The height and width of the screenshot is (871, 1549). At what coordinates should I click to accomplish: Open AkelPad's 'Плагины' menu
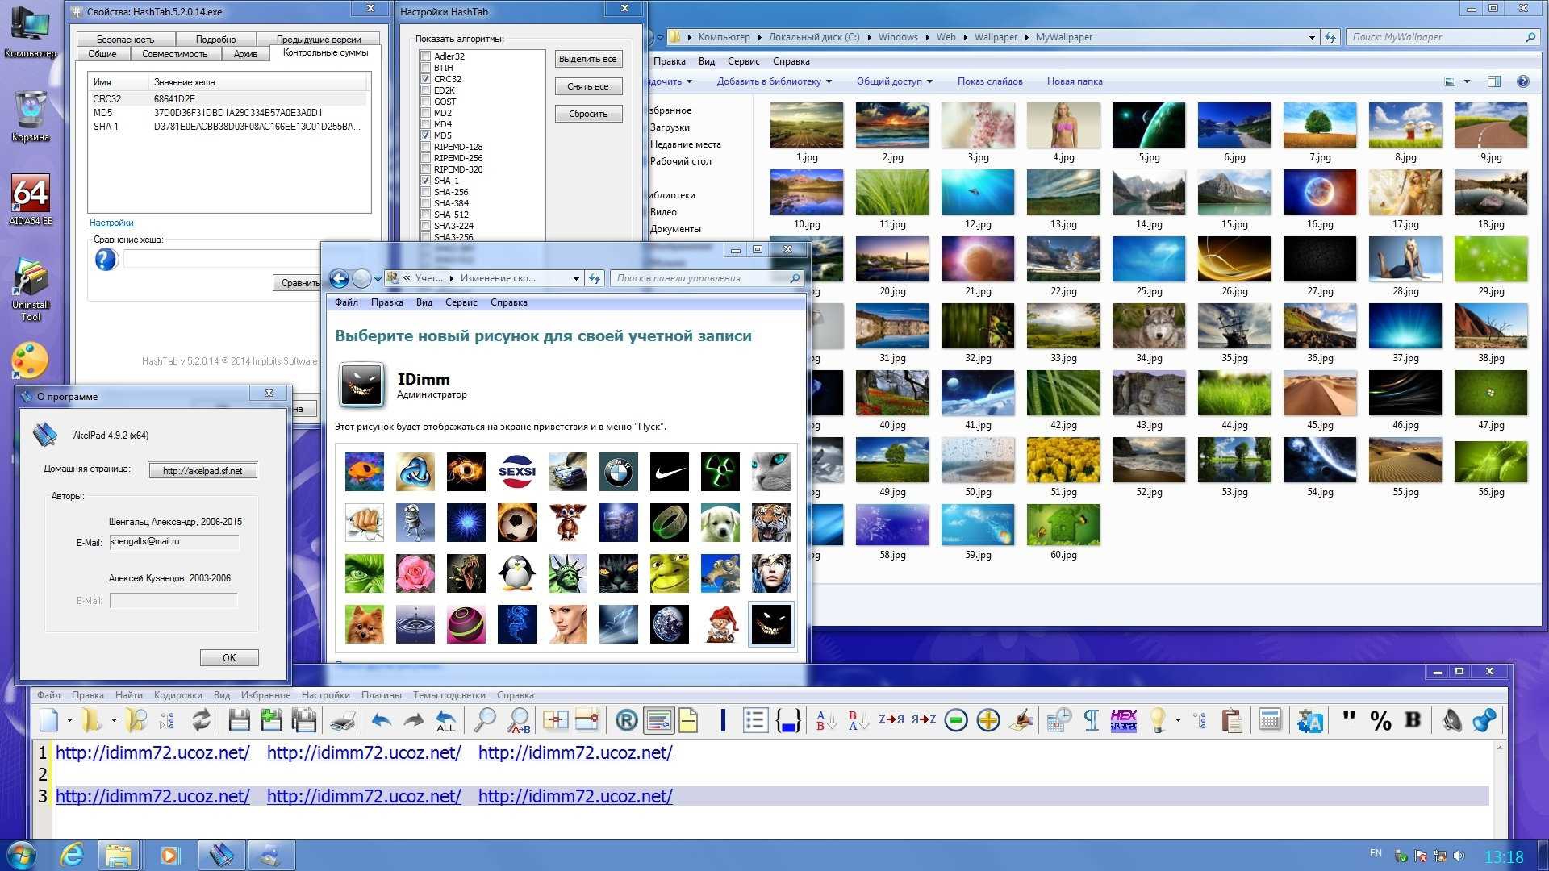(381, 695)
